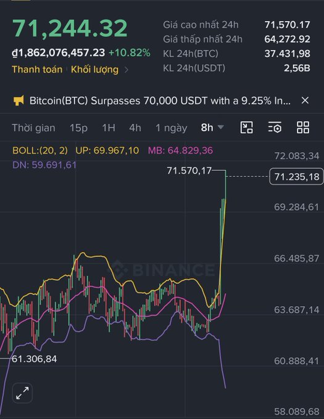Tap the 71.570,17 high marker

189,171
